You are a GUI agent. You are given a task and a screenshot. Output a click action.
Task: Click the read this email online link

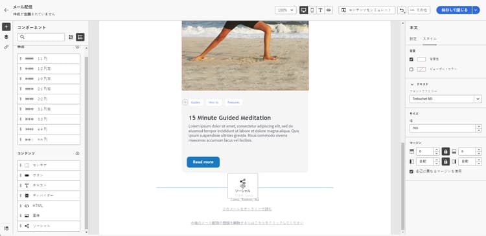pyautogui.click(x=247, y=209)
